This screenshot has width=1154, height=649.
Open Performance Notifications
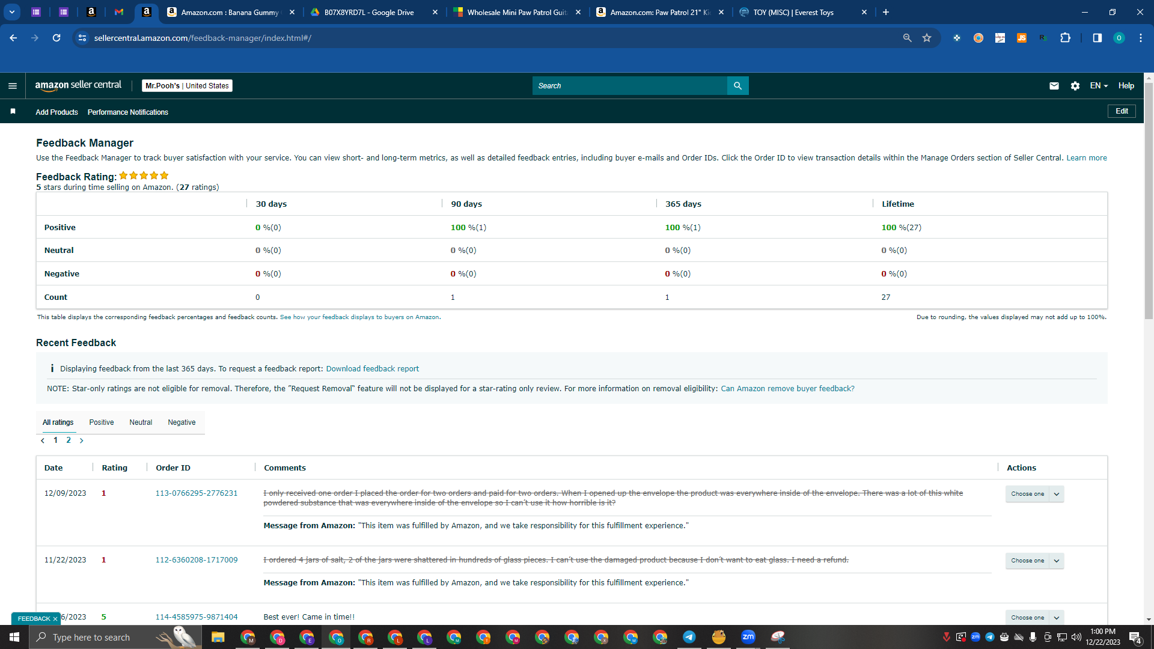pyautogui.click(x=127, y=112)
